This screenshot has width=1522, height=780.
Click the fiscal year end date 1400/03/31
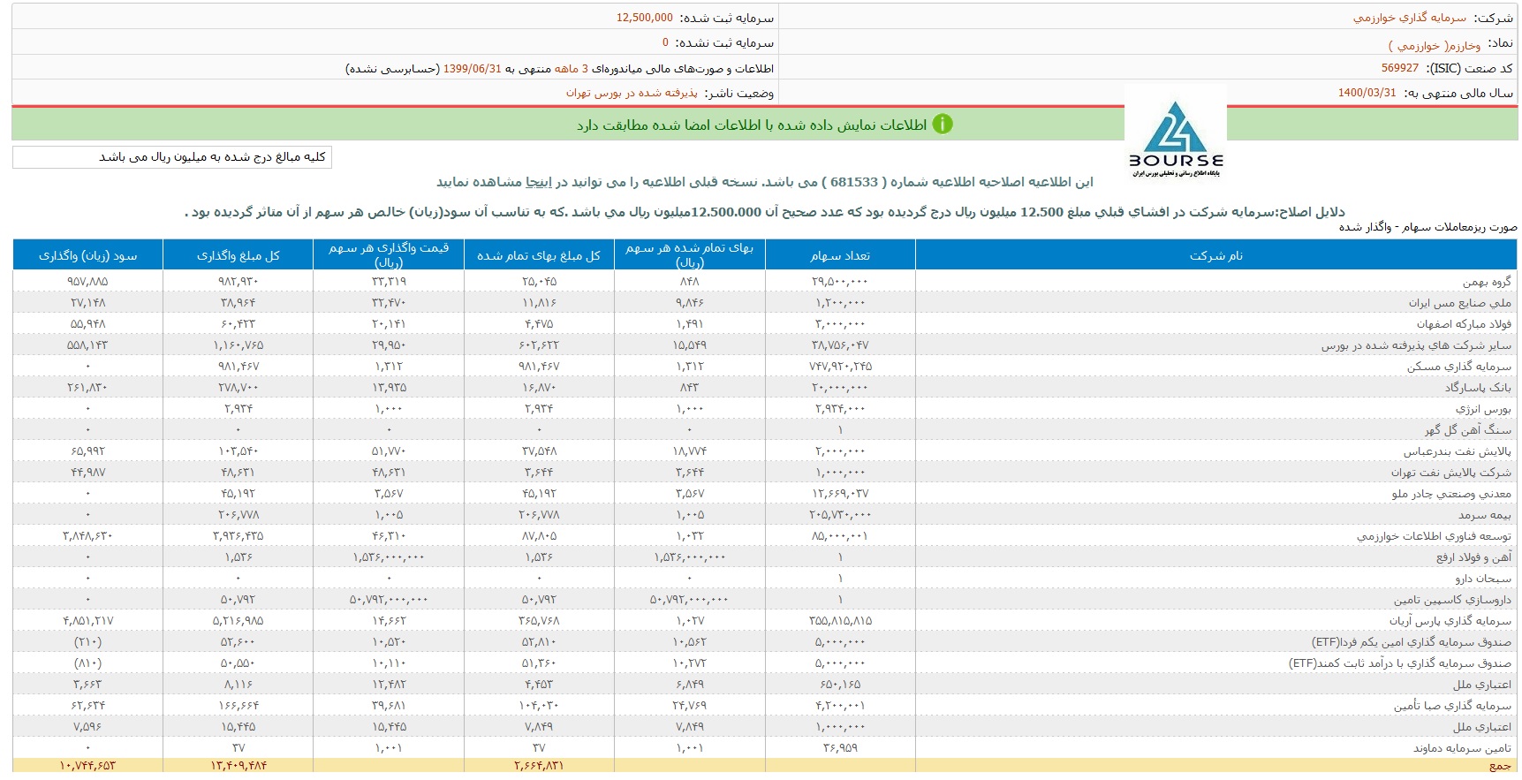pyautogui.click(x=1367, y=93)
